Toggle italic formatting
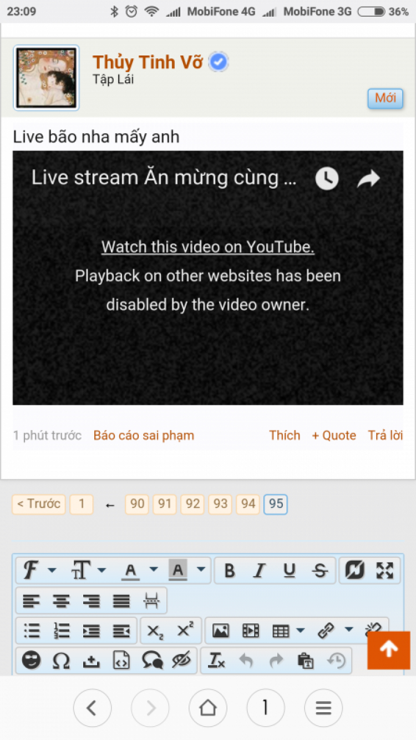Screen dimensions: 416x740 (x=259, y=571)
